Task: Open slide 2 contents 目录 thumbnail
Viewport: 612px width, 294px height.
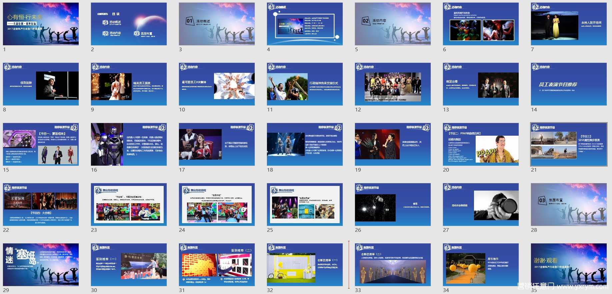Action: (x=129, y=24)
